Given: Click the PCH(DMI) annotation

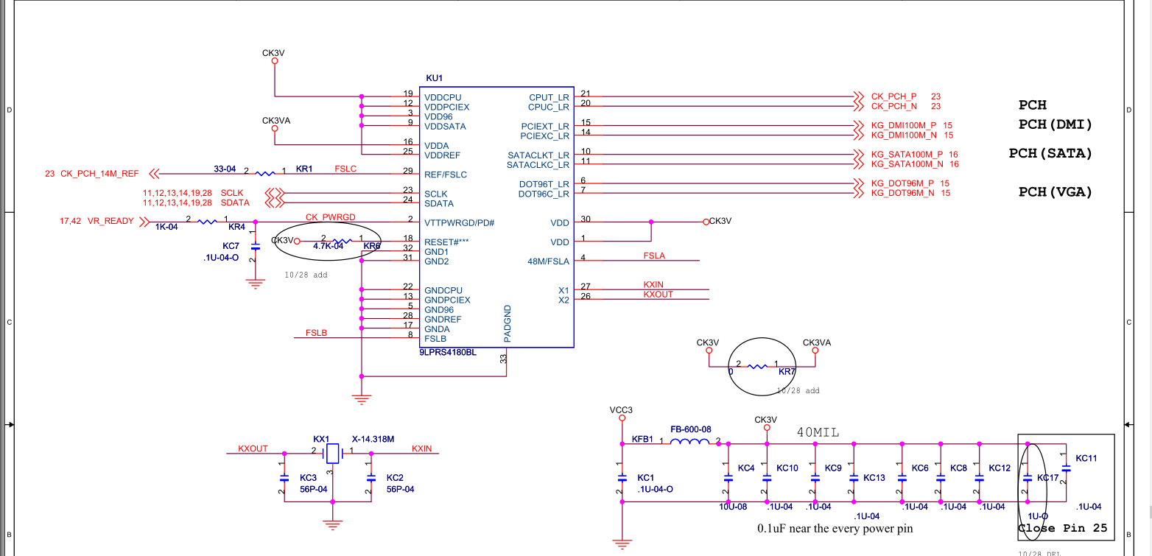Looking at the screenshot, I should 1055,124.
